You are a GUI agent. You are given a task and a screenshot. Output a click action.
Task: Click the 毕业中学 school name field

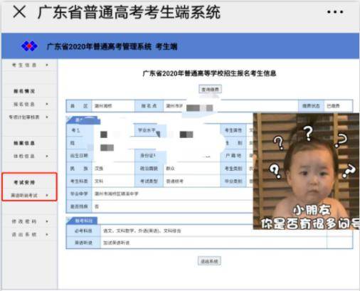point(172,194)
